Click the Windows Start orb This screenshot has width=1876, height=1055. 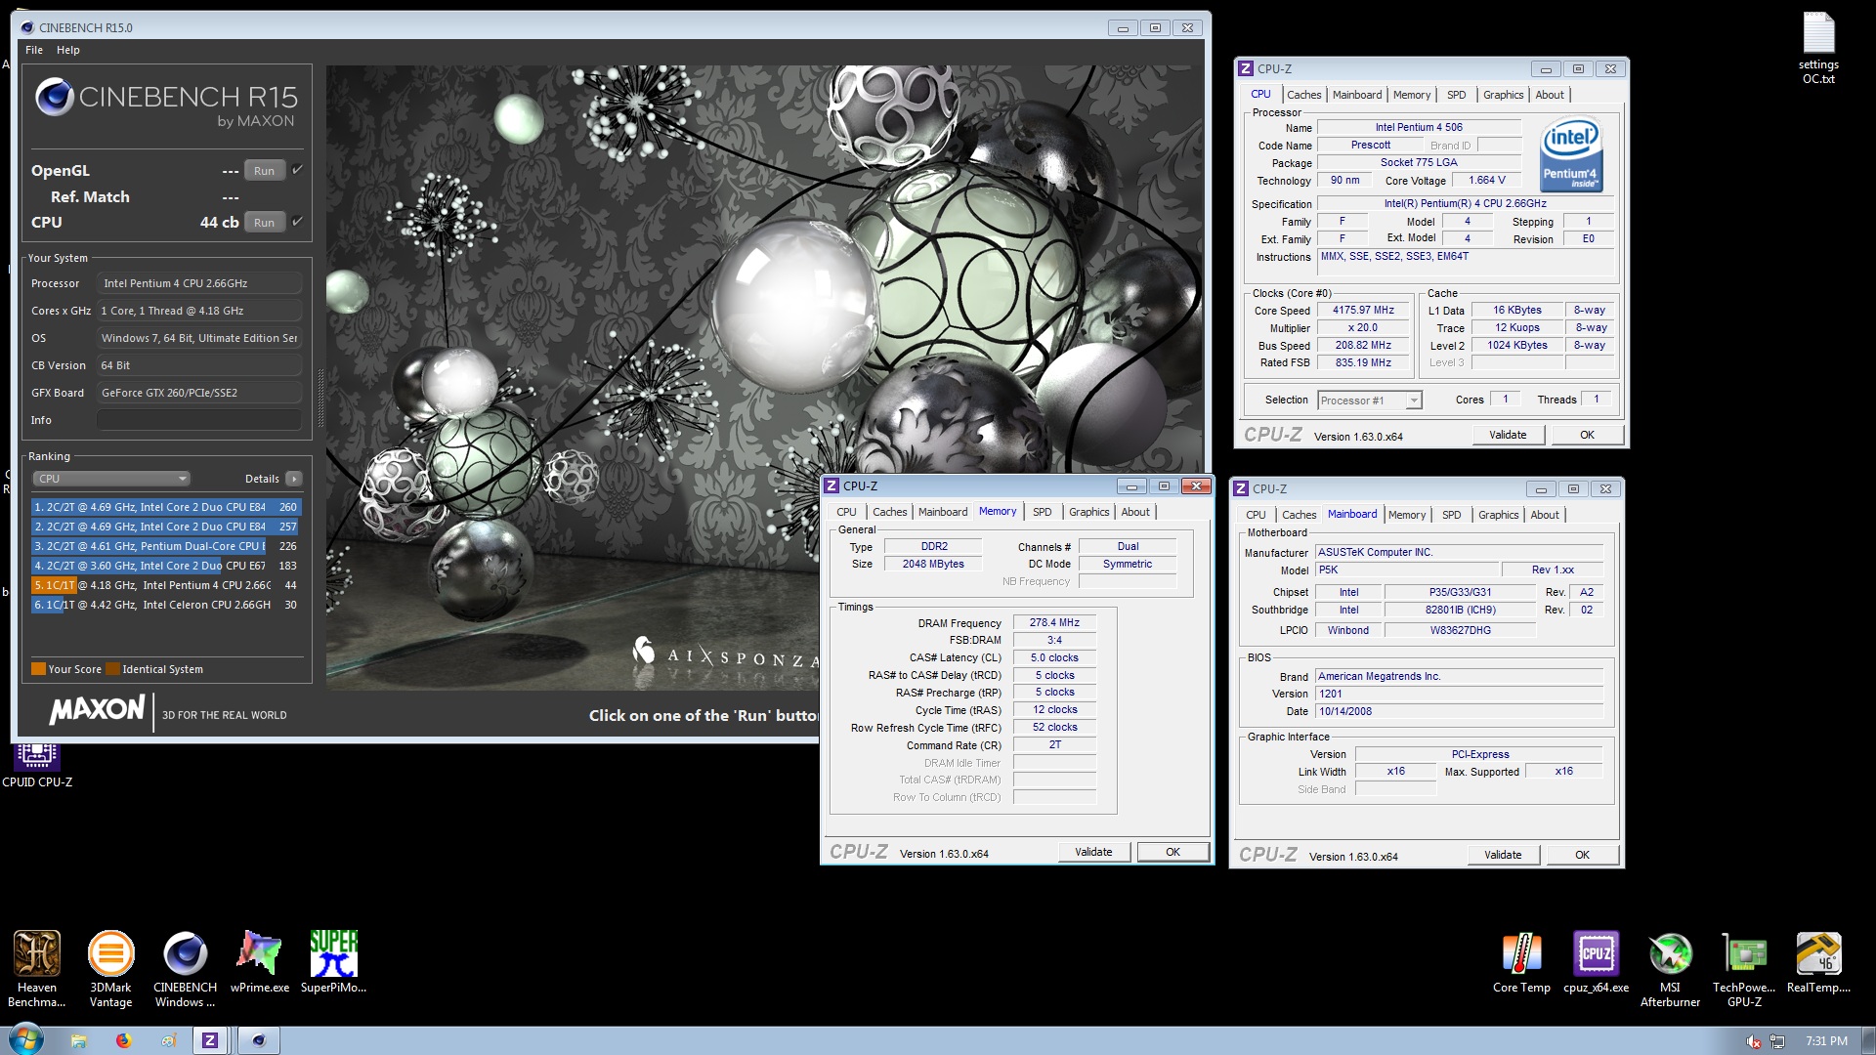pyautogui.click(x=26, y=1039)
